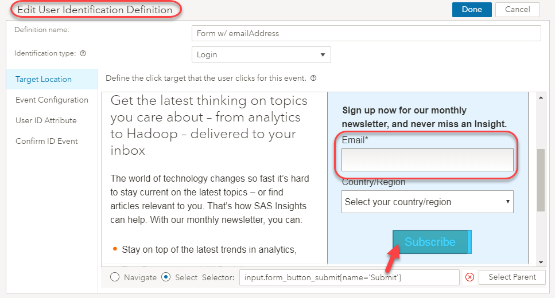Click the Select Parent button
The height and width of the screenshot is (298, 555).
click(512, 277)
